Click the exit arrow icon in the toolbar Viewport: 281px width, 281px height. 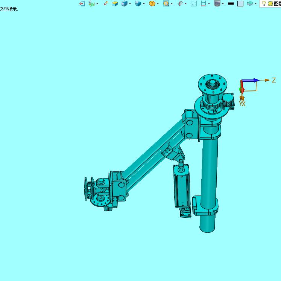(x=82, y=3)
